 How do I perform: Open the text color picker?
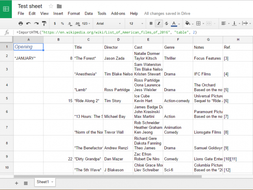click(x=174, y=24)
